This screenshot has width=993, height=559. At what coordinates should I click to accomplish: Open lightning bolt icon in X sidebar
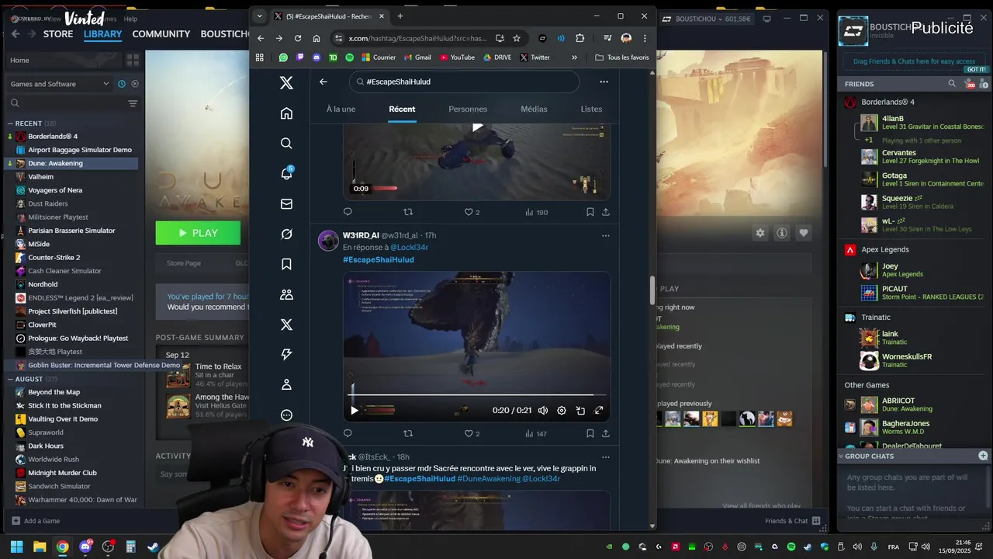tap(286, 354)
